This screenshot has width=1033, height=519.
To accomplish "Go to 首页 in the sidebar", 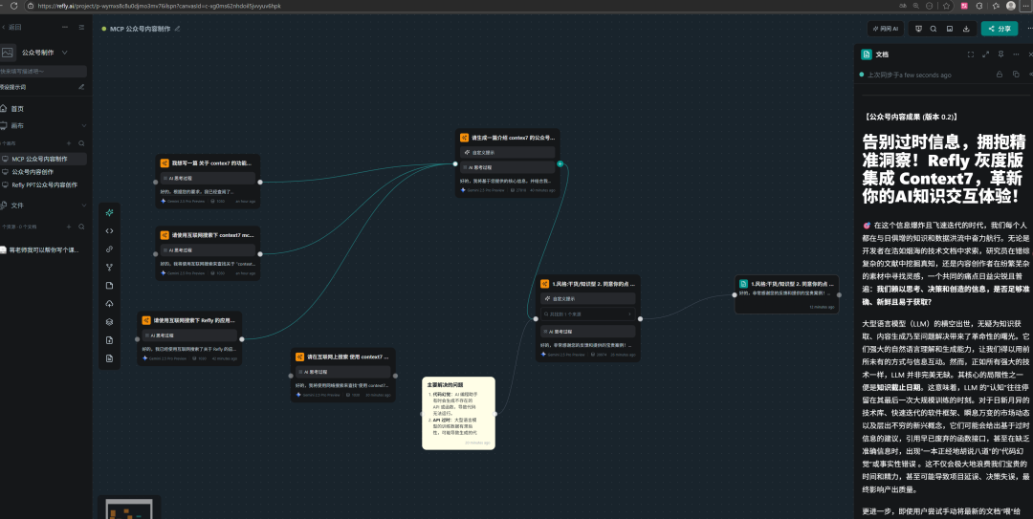I will pyautogui.click(x=17, y=109).
